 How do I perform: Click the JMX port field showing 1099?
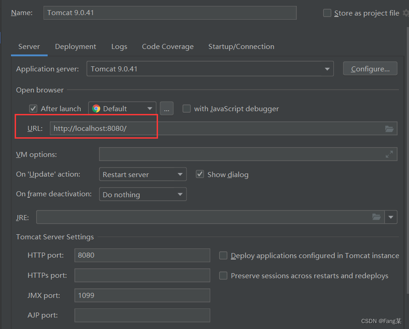click(x=142, y=296)
